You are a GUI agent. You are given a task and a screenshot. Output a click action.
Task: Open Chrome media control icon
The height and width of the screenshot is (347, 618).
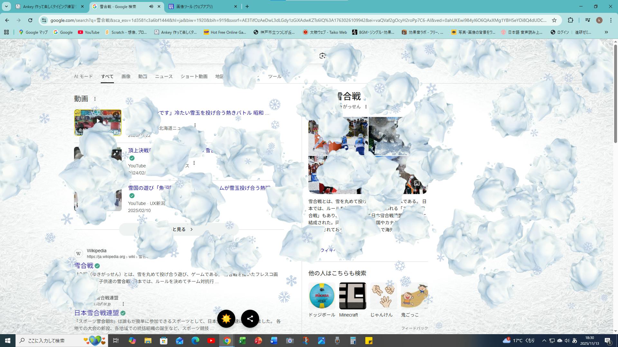click(x=588, y=20)
